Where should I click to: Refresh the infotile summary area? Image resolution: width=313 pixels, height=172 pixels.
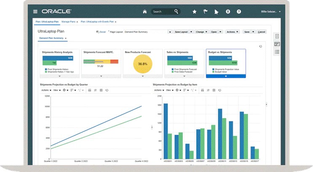pos(260,46)
